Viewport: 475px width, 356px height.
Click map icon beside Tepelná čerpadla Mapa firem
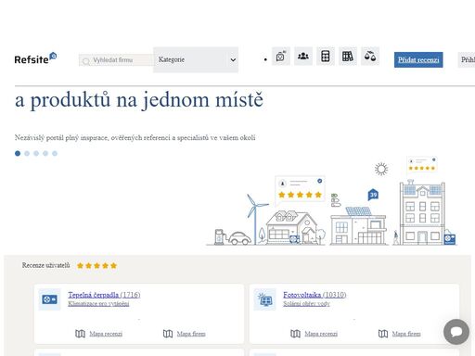(x=168, y=334)
